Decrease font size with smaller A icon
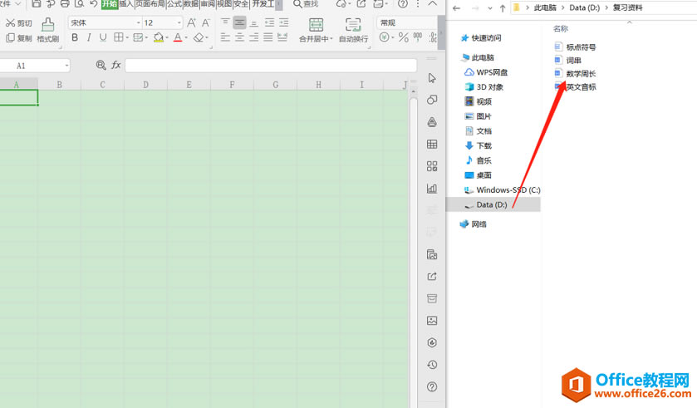The width and height of the screenshot is (697, 408). [x=206, y=22]
